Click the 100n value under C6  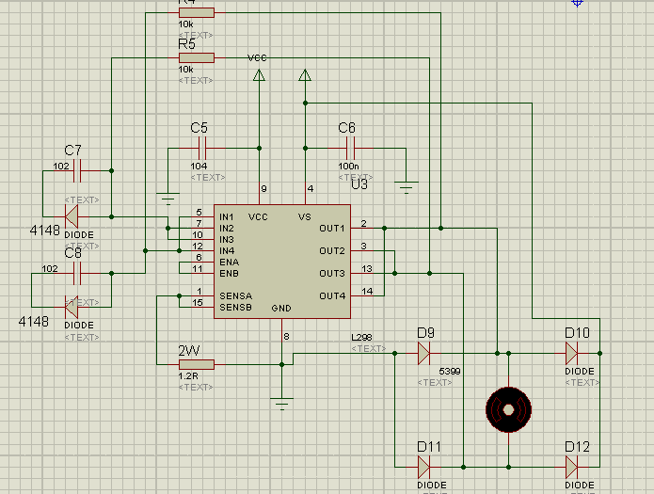(349, 166)
